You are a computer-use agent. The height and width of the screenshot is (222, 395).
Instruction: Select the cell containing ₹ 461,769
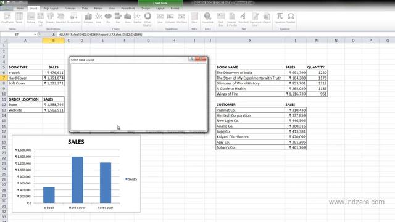(x=296, y=147)
